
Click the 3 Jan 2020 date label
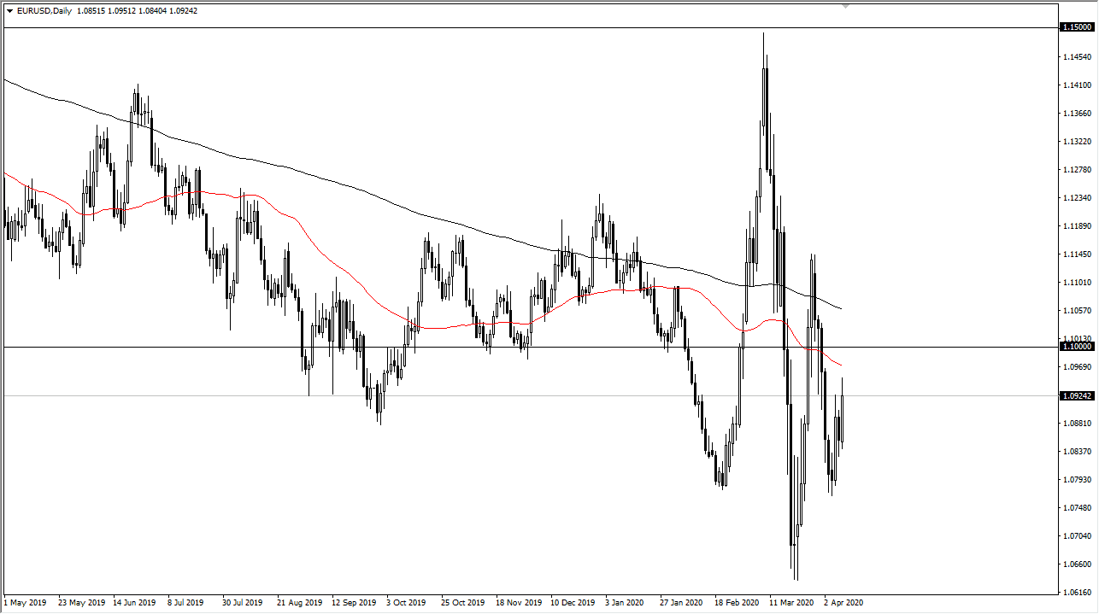coord(626,603)
